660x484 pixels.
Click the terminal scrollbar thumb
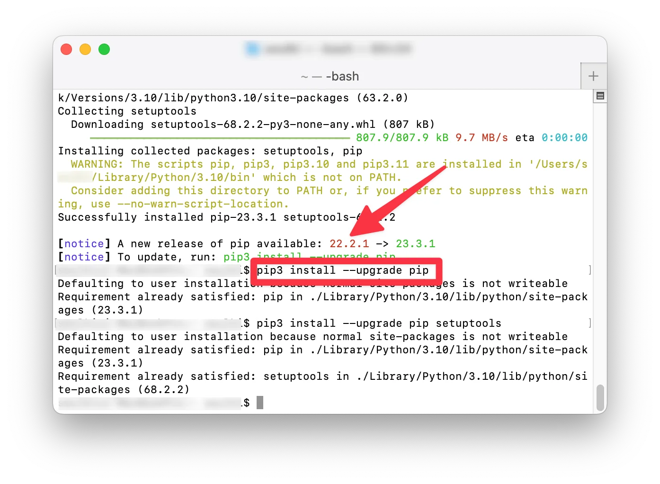[x=600, y=398]
